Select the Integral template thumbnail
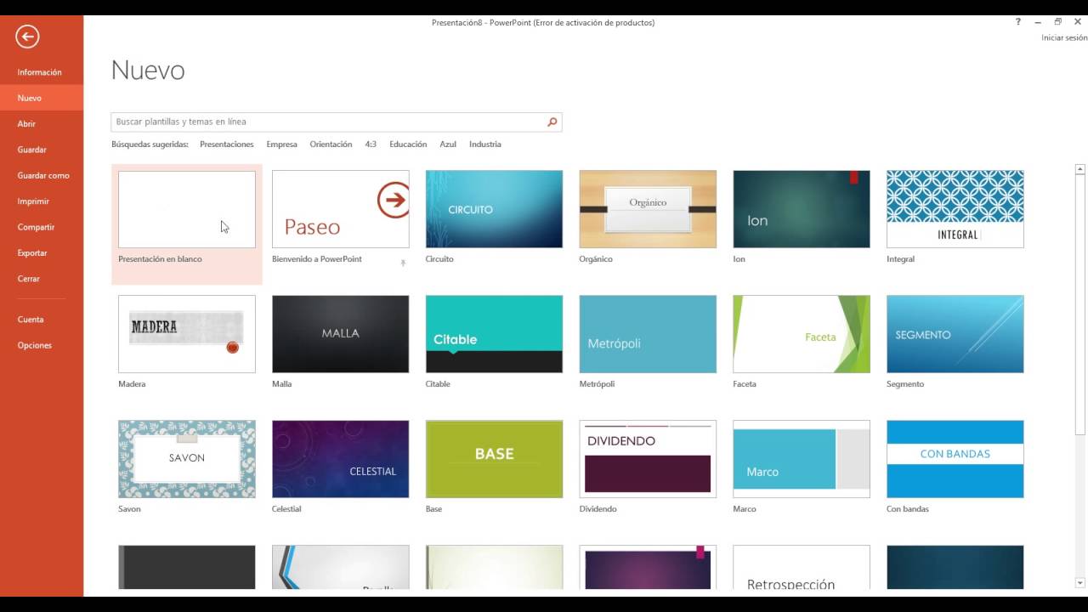The height and width of the screenshot is (612, 1088). click(955, 209)
